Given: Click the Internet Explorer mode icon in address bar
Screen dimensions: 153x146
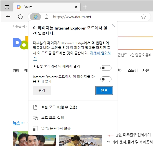Looking at the screenshot, I should [35, 17].
